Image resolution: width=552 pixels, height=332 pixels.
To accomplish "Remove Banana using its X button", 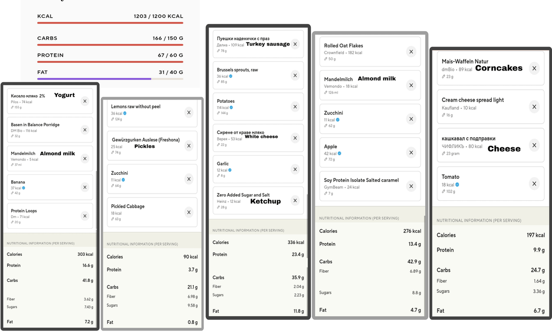I will tap(85, 187).
